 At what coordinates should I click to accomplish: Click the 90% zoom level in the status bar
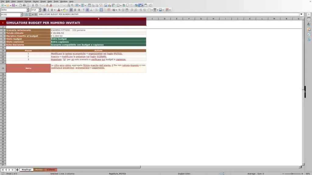point(308,173)
